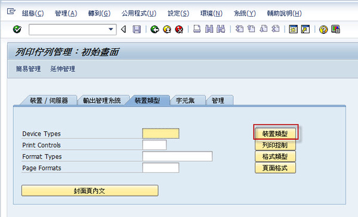The image size is (358, 217).
Task: Click the Device Types label text
Action: pos(41,134)
